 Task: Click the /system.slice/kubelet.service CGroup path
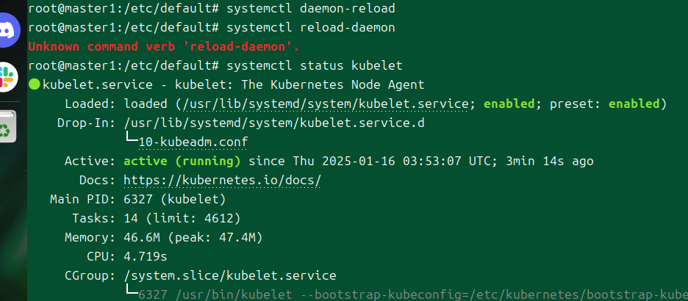tap(229, 275)
